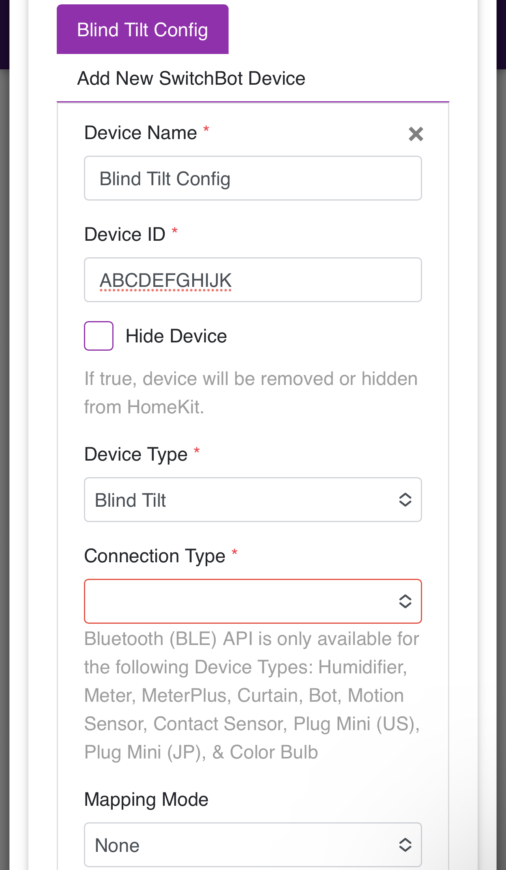Image resolution: width=506 pixels, height=870 pixels.
Task: Enable Hide Device to remove device from HomeKit
Action: [98, 336]
